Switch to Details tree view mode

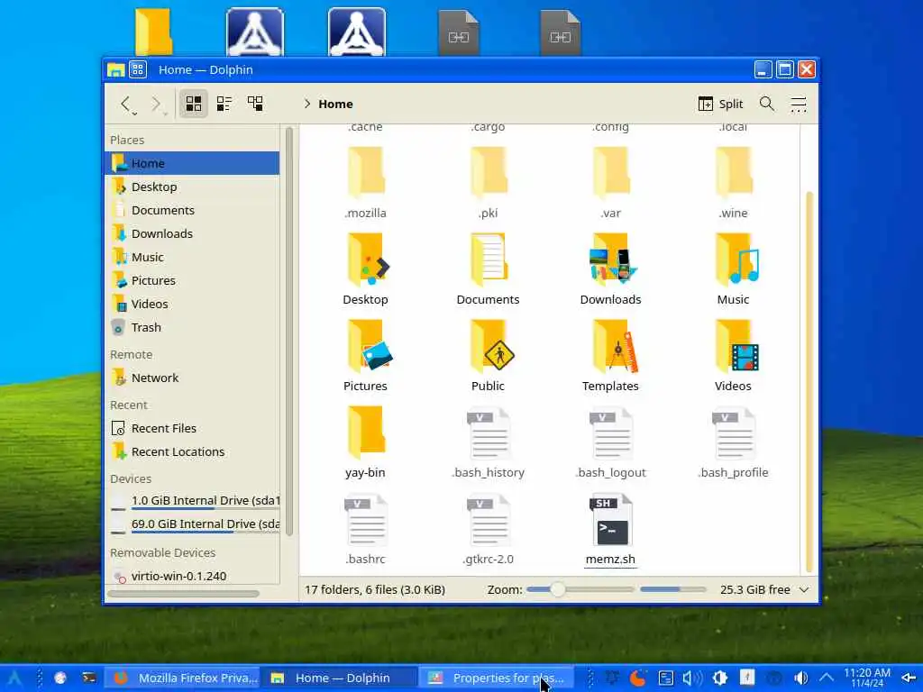[255, 105]
